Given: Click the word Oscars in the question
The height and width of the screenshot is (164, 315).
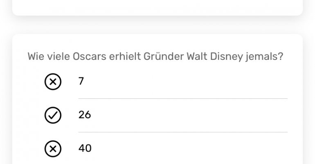Looking at the screenshot, I should click(x=90, y=56).
